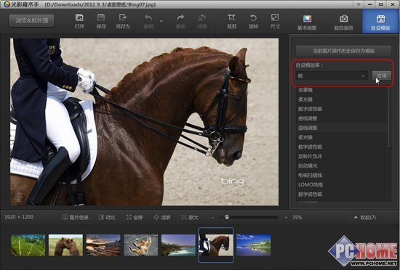Screen dimensions: 400x270
Task: Open 浏览&批处理 browse and batch mode
Action: (31, 21)
